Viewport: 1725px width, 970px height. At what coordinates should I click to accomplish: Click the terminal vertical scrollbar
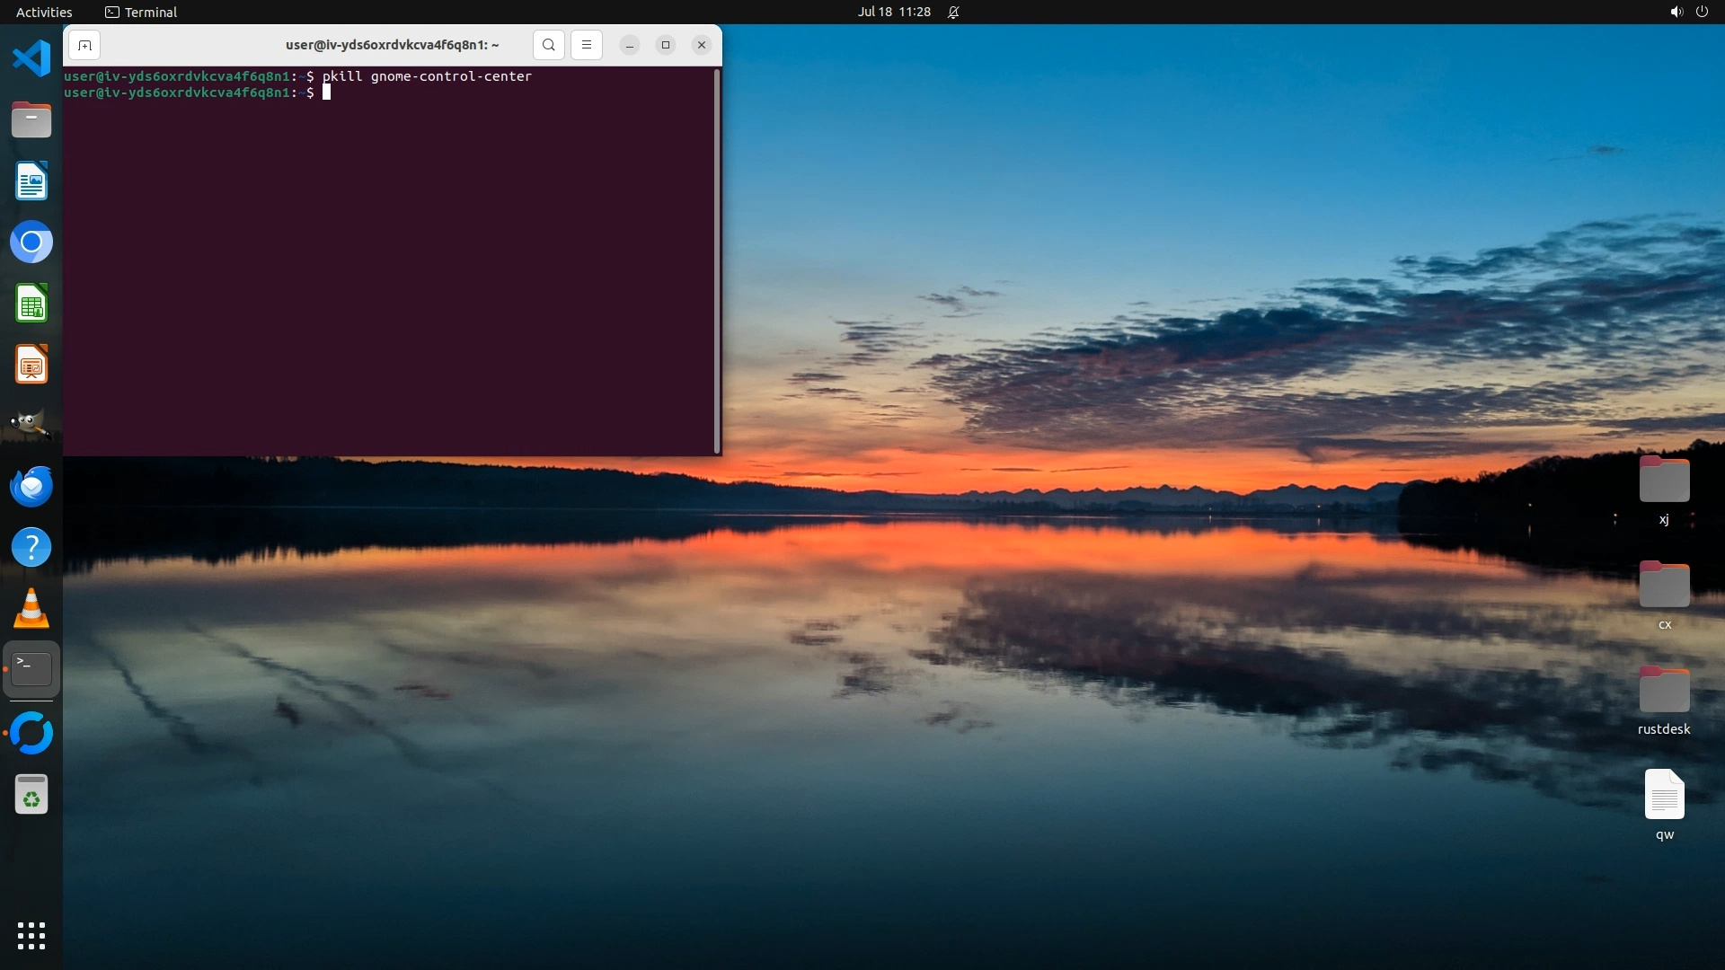716,260
